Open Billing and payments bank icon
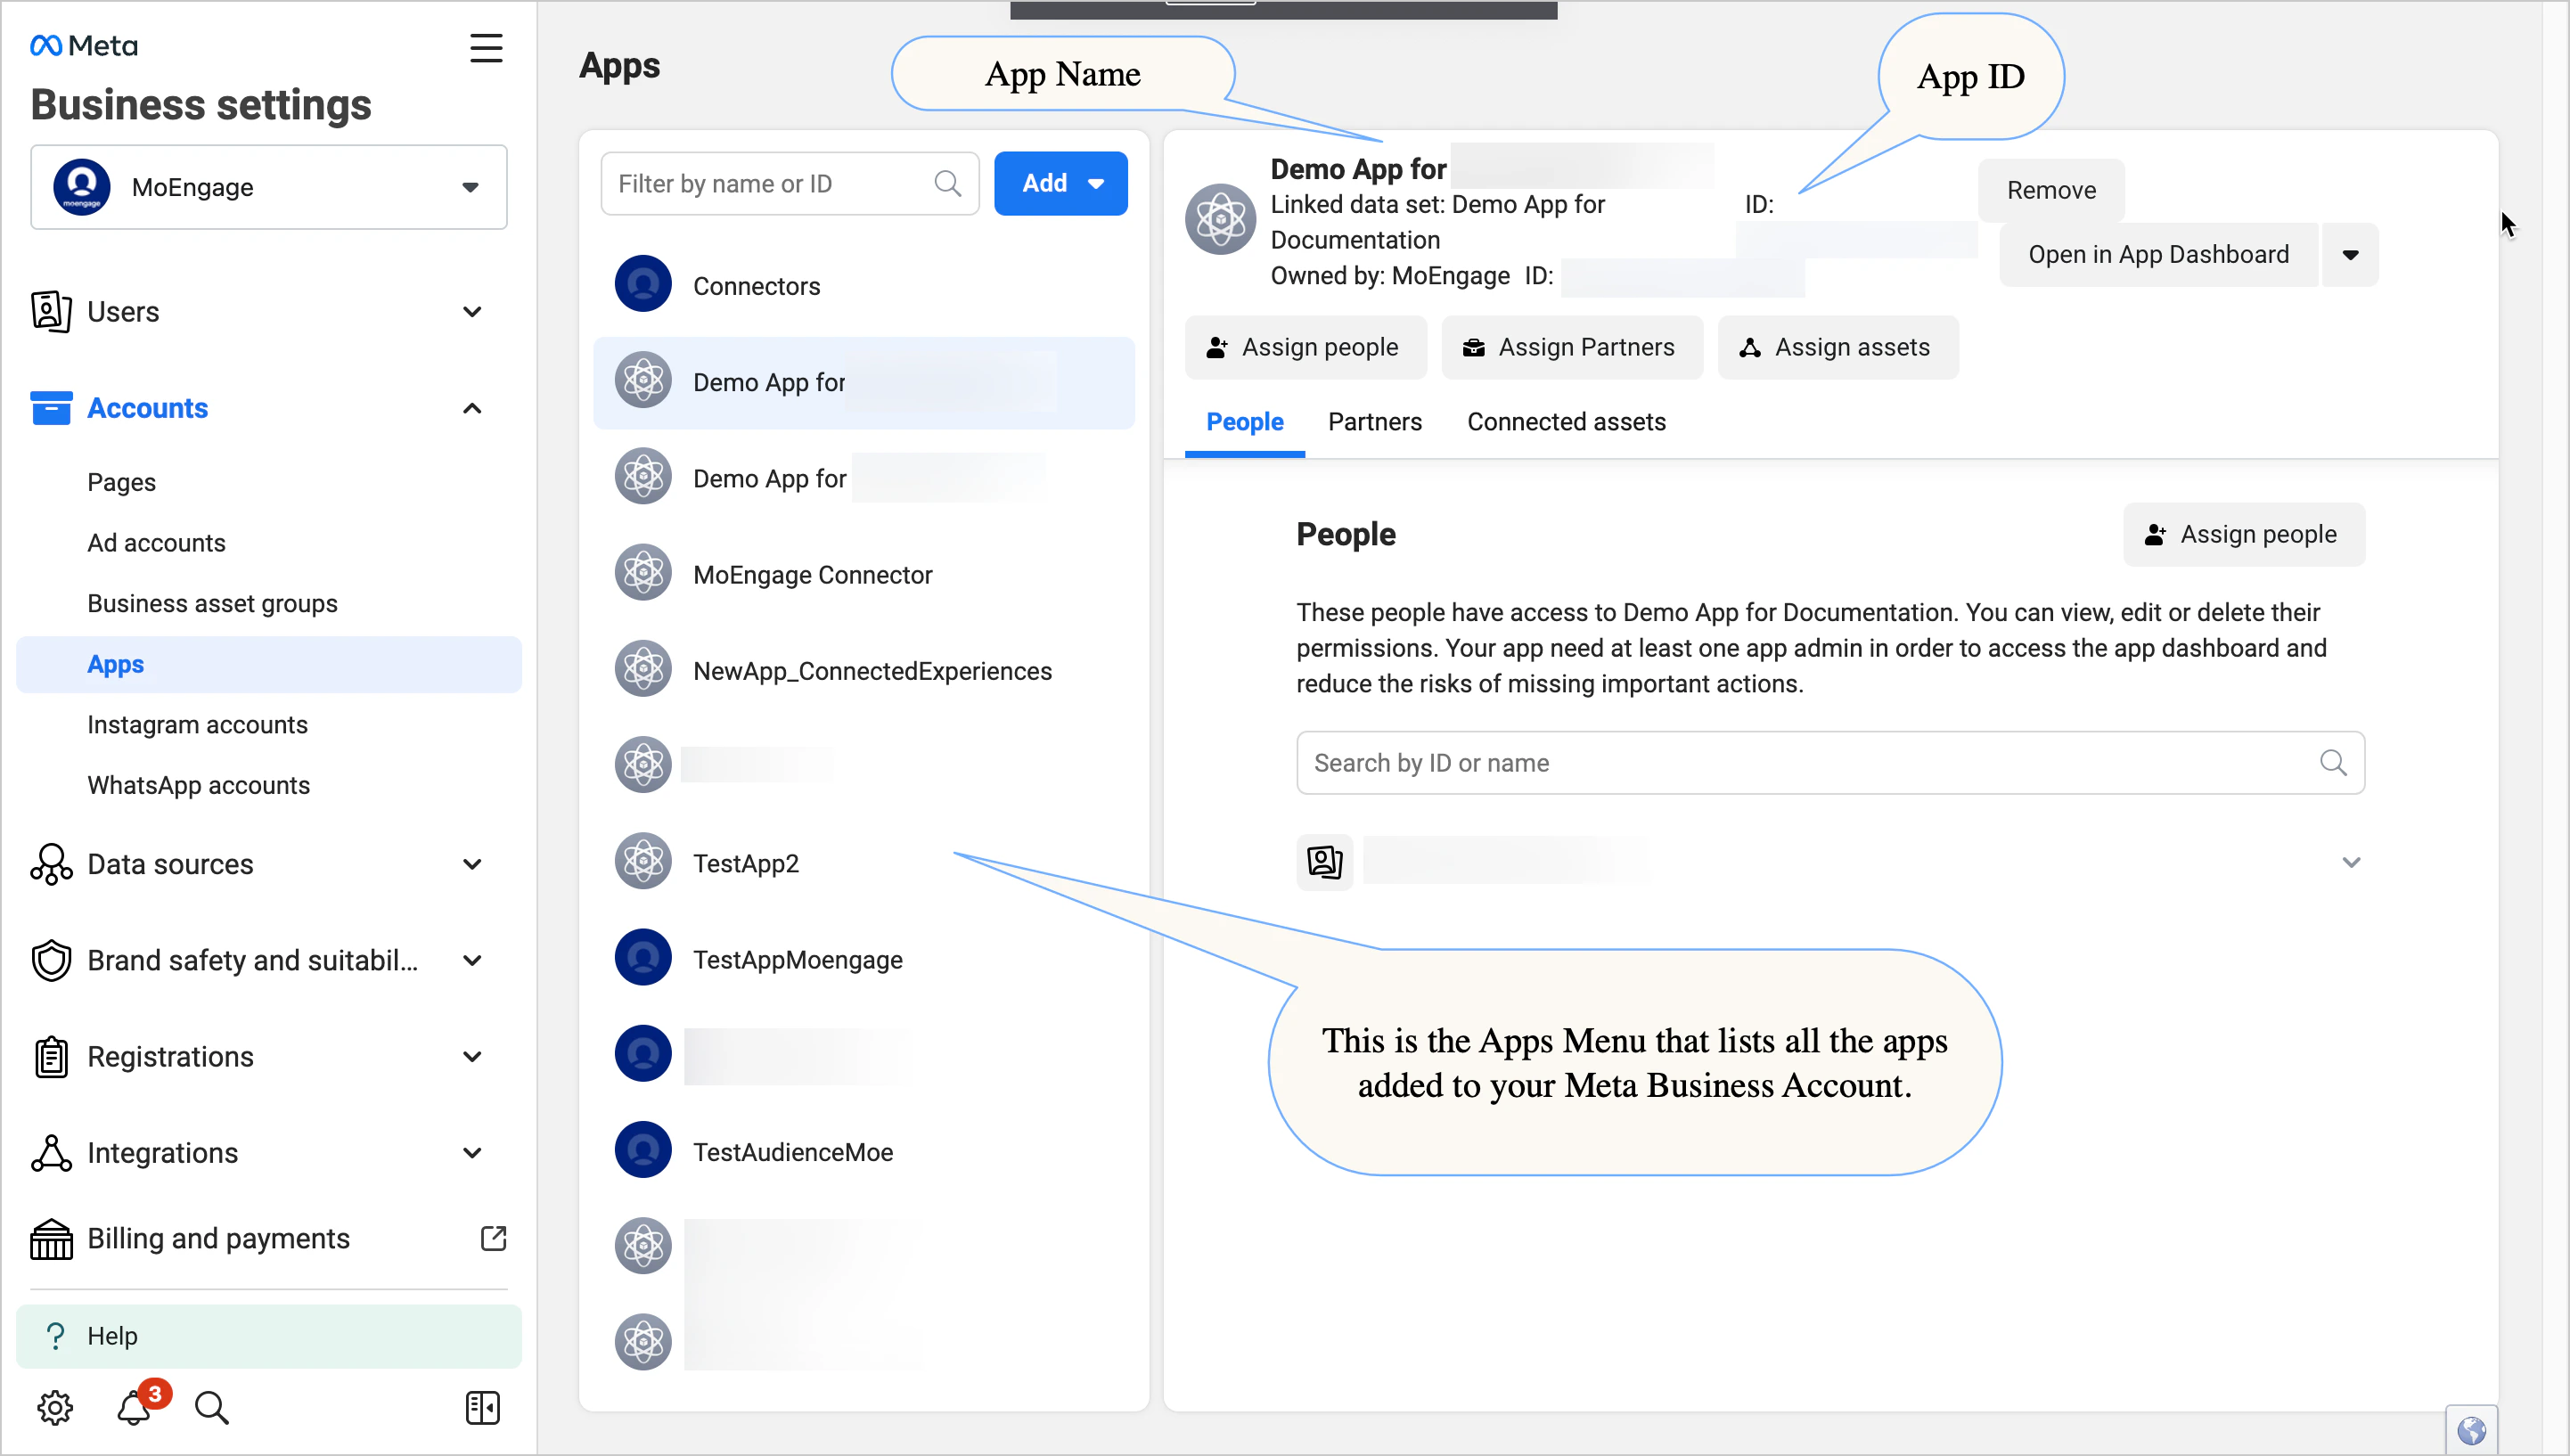Screen dimensions: 2570x1456 click(51, 1238)
